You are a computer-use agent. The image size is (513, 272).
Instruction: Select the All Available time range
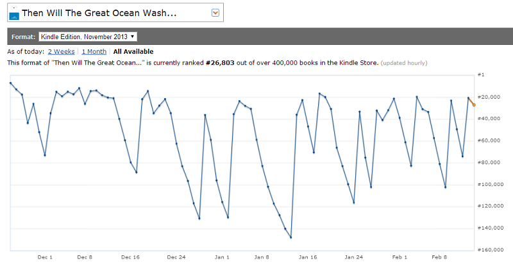point(133,51)
